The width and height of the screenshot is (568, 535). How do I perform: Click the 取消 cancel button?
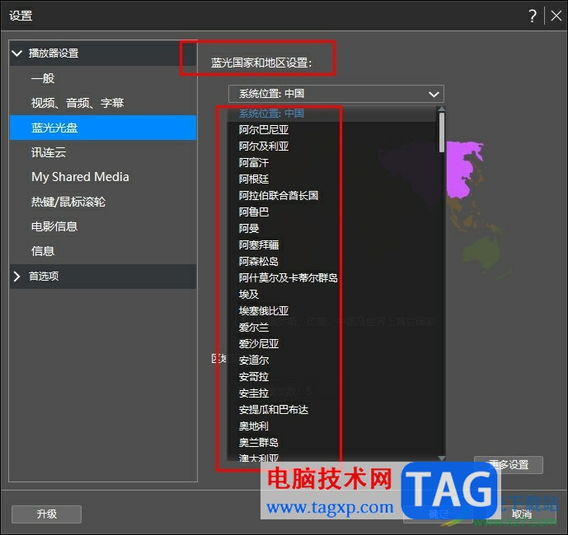pyautogui.click(x=522, y=514)
